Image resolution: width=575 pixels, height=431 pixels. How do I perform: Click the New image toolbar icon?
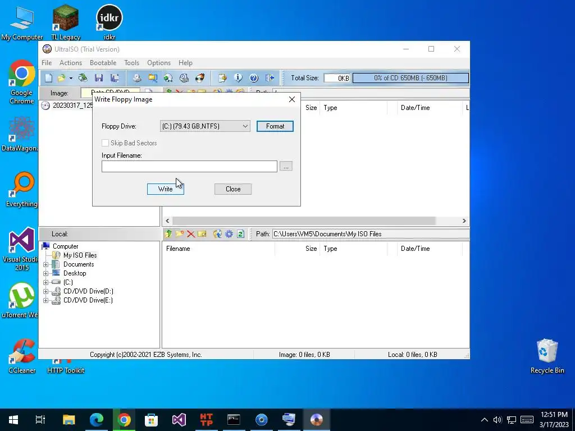tap(48, 77)
